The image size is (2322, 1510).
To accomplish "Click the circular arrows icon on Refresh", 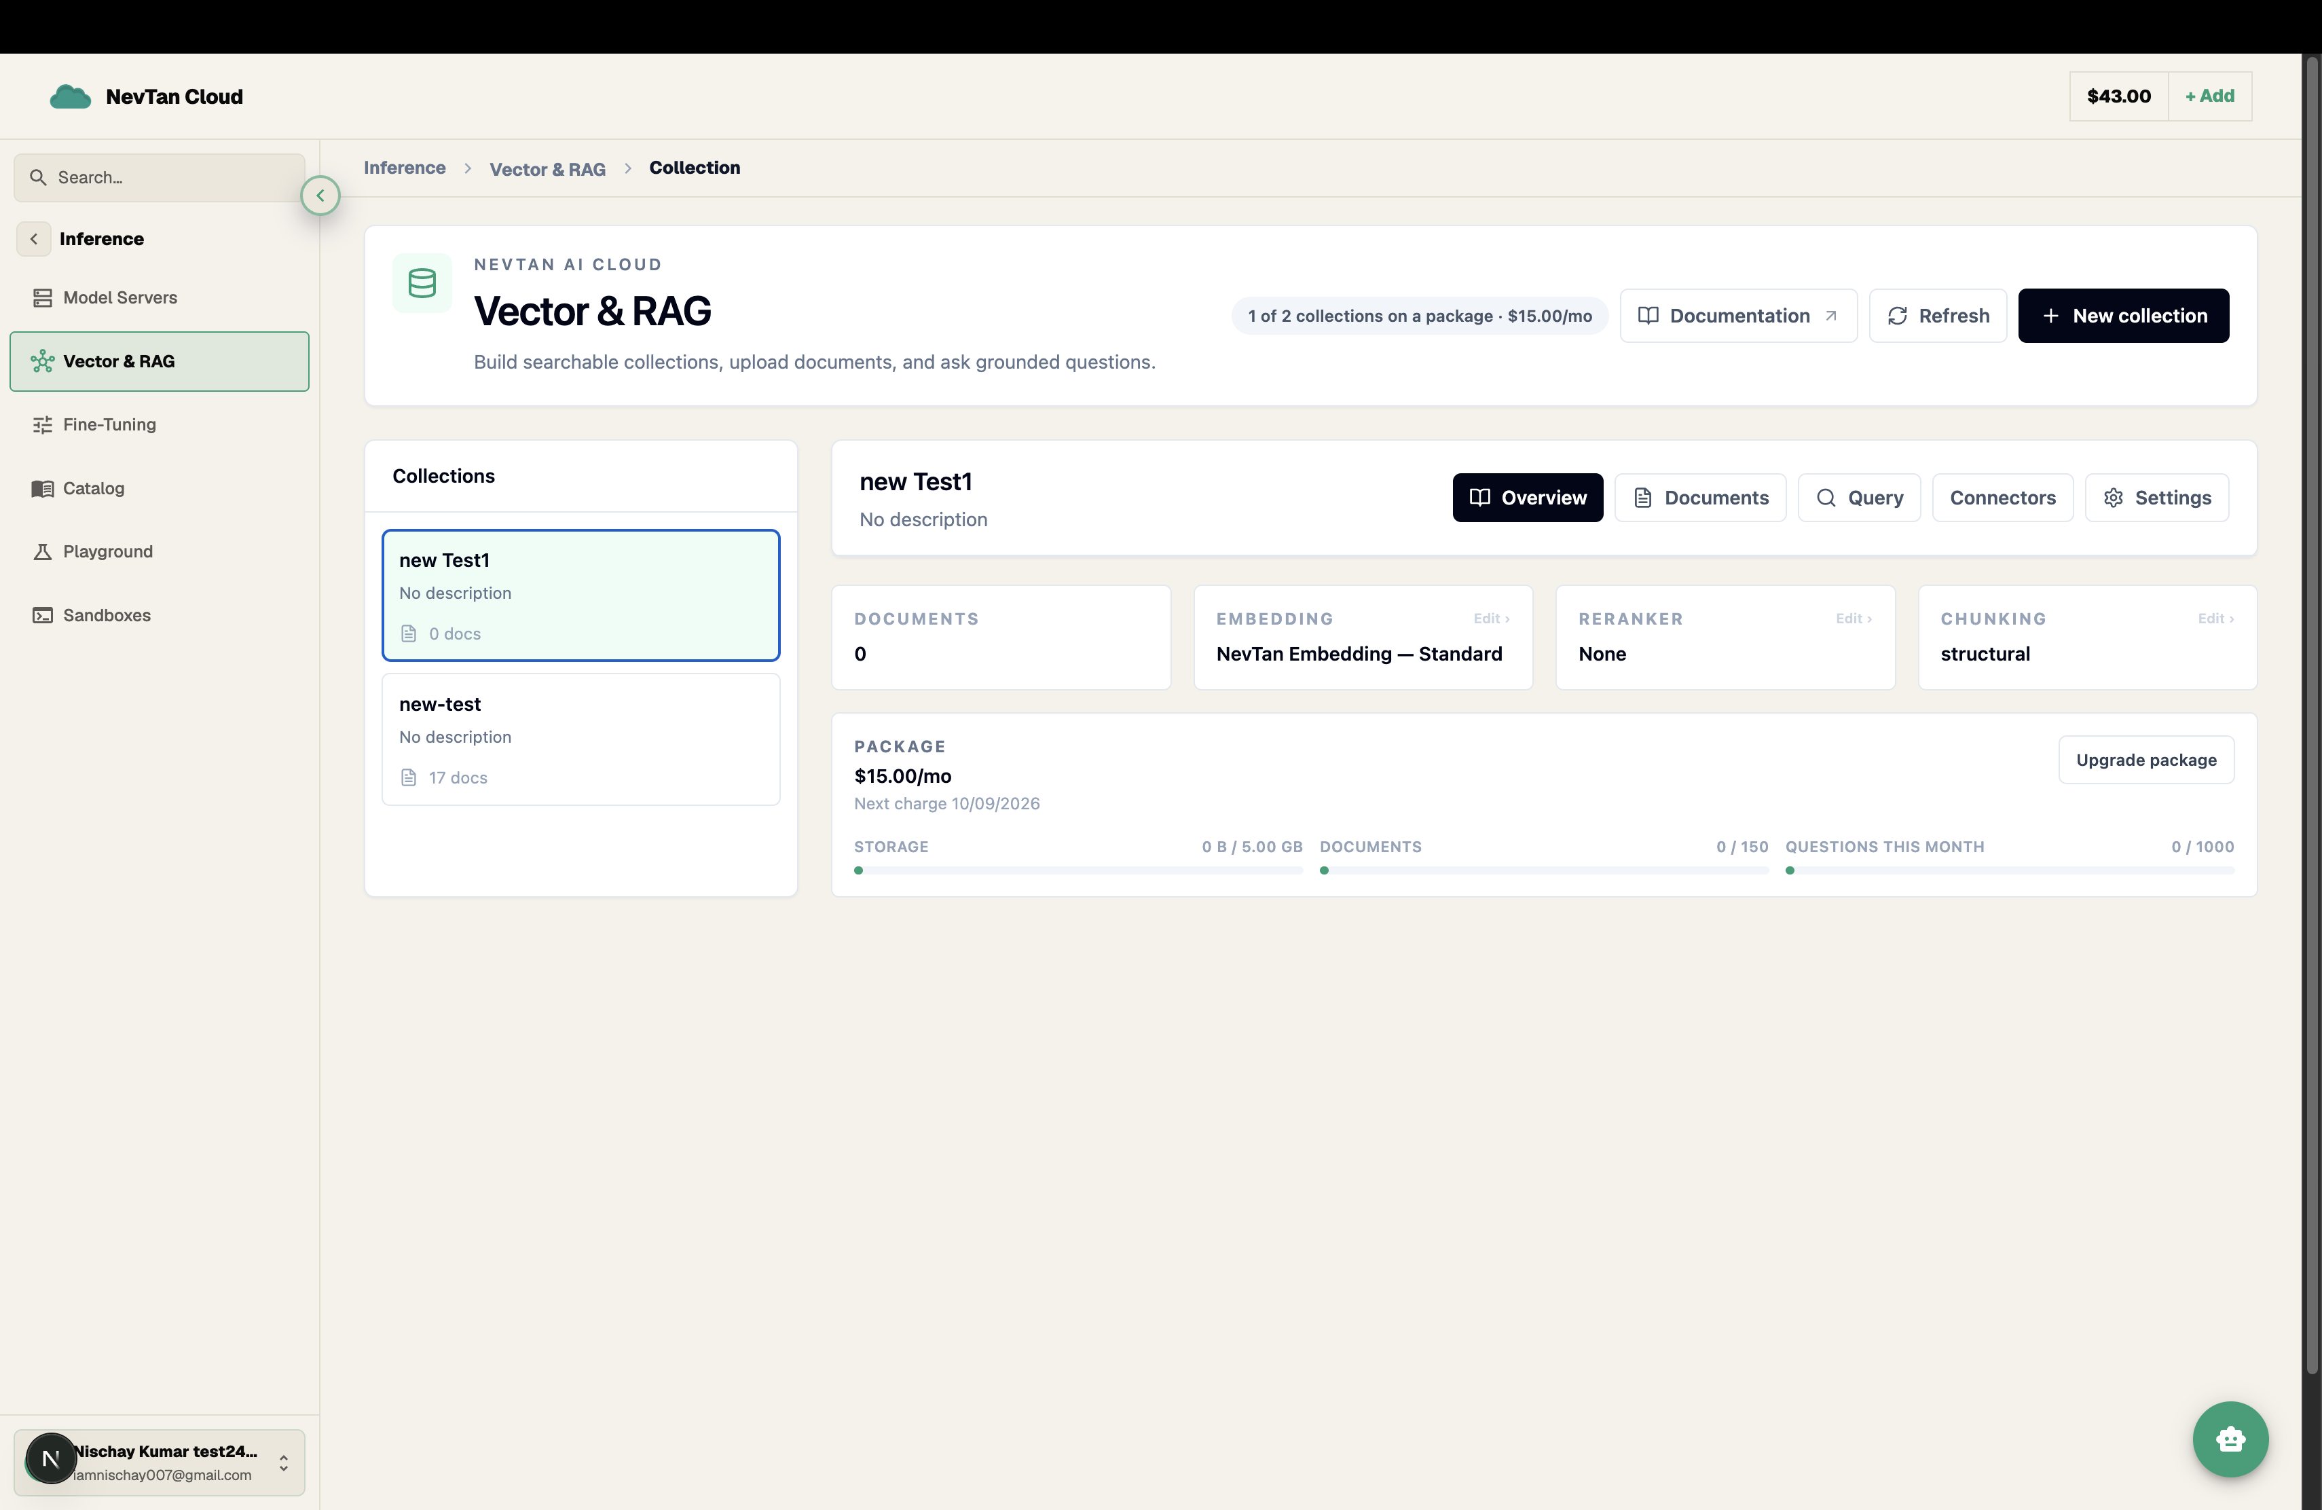I will (x=1898, y=316).
